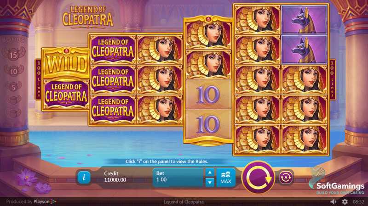Click the Bet 1.00 field
The width and height of the screenshot is (368, 206).
[178, 178]
